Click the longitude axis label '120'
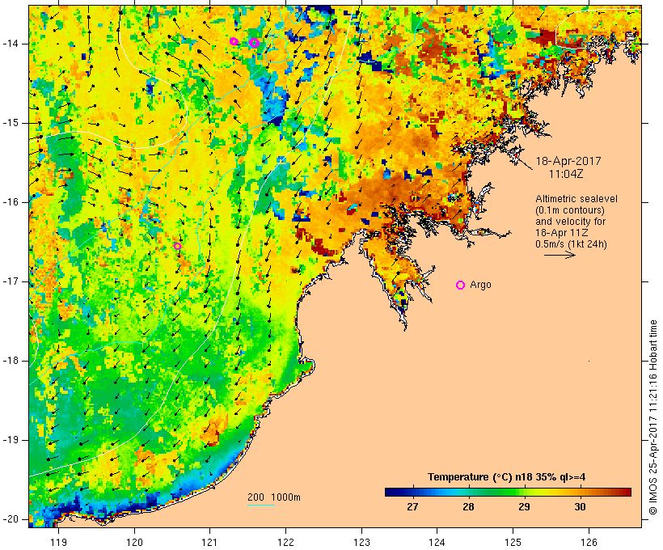The width and height of the screenshot is (663, 550). coord(134,542)
